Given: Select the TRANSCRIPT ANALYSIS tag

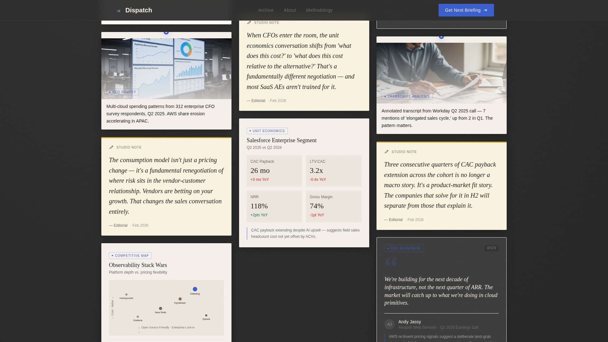Looking at the screenshot, I should click(407, 97).
